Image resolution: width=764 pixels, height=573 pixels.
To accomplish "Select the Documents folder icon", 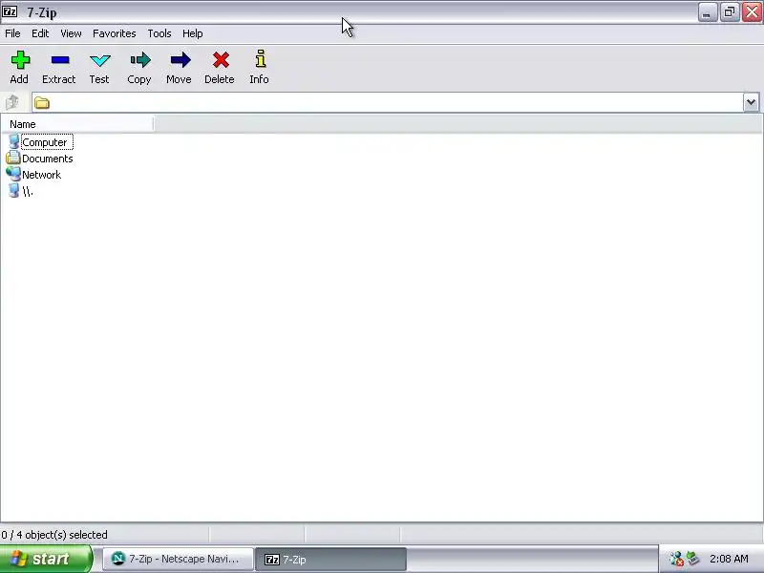I will [x=13, y=158].
